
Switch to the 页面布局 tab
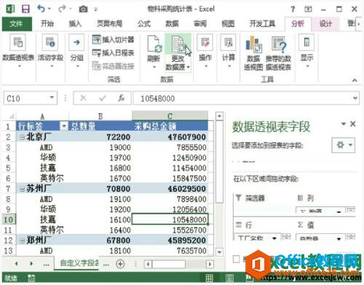(109, 23)
